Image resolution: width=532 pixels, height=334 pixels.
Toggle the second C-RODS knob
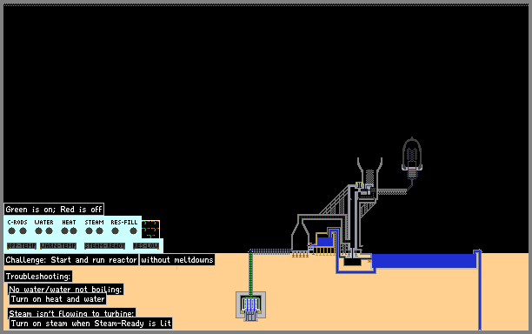tap(23, 231)
